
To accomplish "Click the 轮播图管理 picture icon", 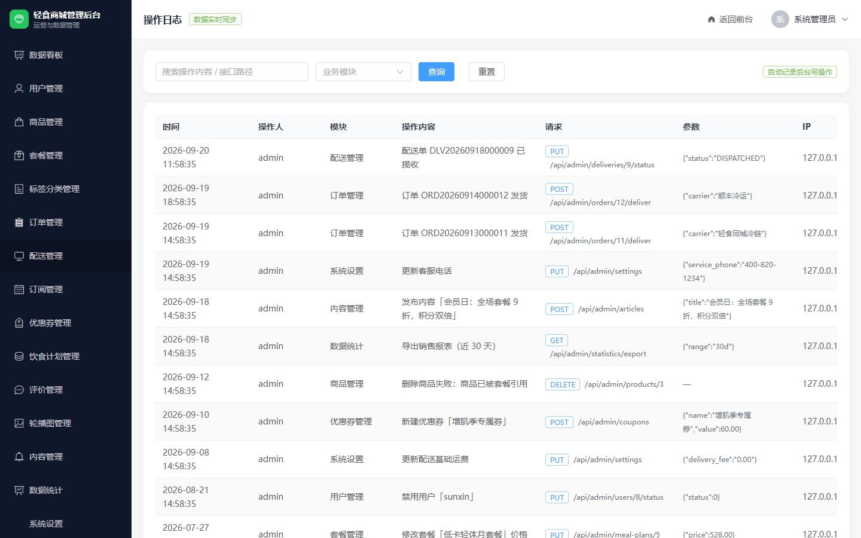I will 19,423.
